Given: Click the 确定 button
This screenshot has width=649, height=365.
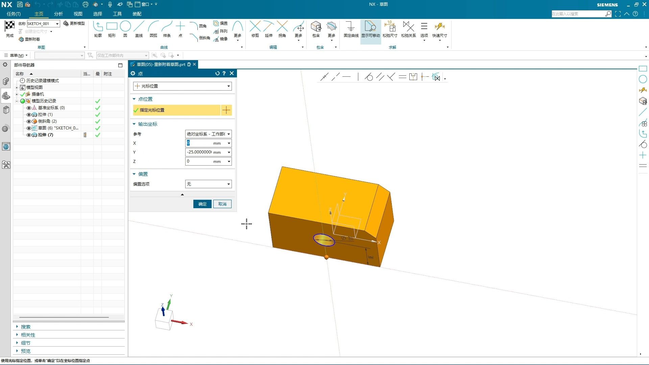Looking at the screenshot, I should 202,204.
